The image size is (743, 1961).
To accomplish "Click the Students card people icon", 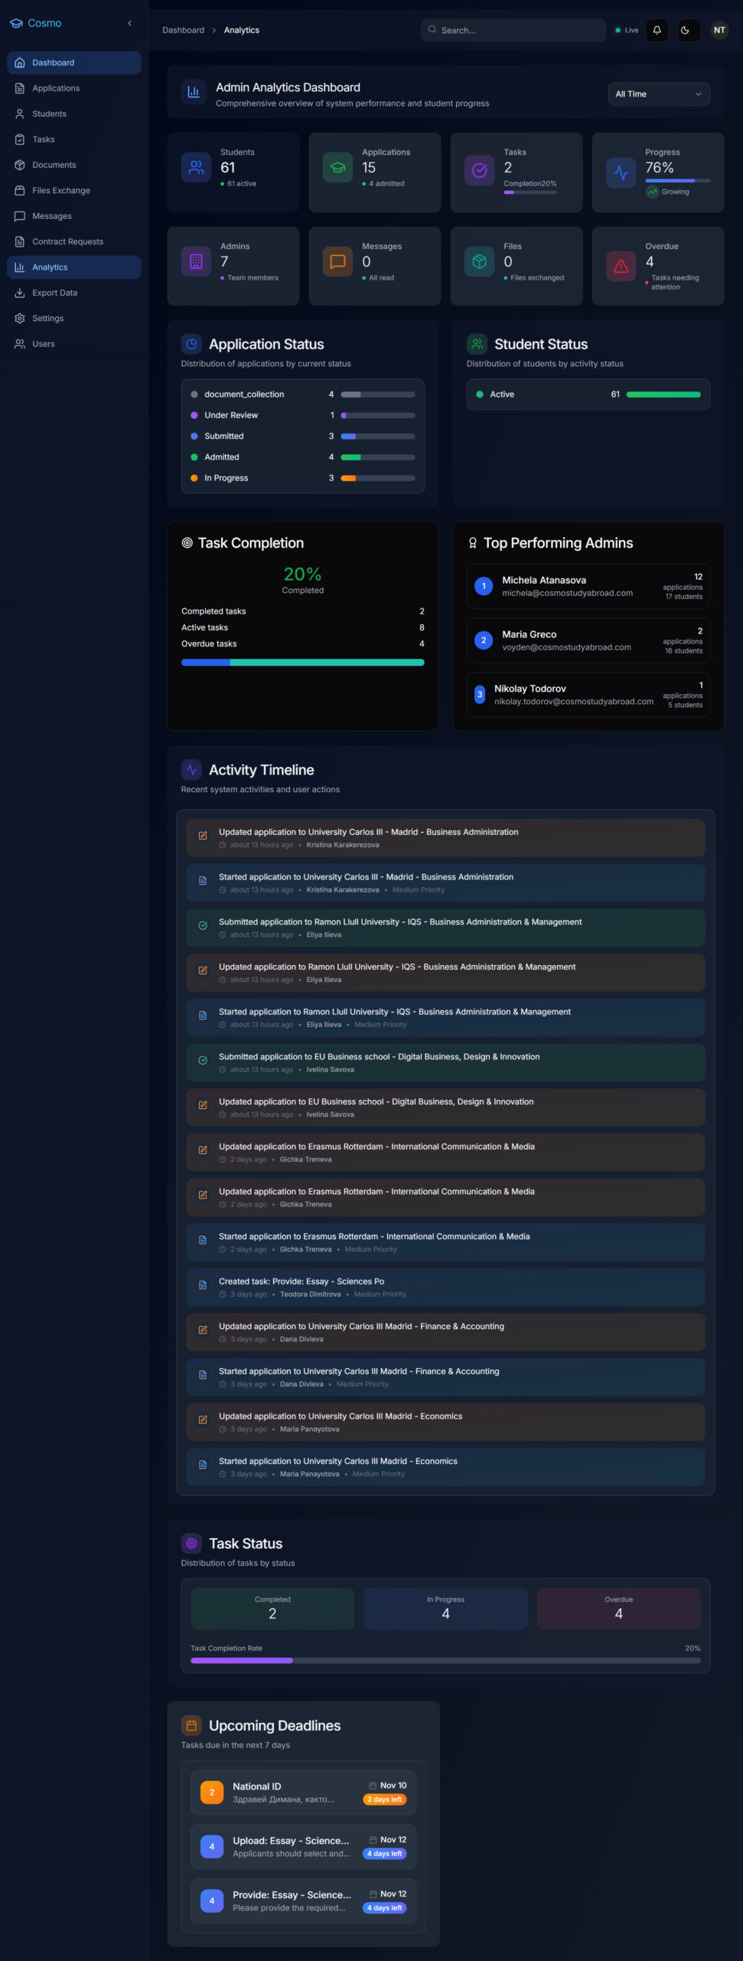I will point(196,168).
